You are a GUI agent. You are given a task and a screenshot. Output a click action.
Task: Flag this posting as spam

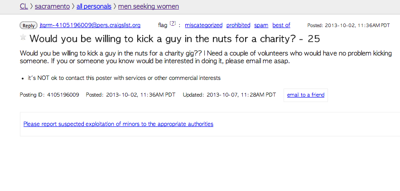coord(261,25)
